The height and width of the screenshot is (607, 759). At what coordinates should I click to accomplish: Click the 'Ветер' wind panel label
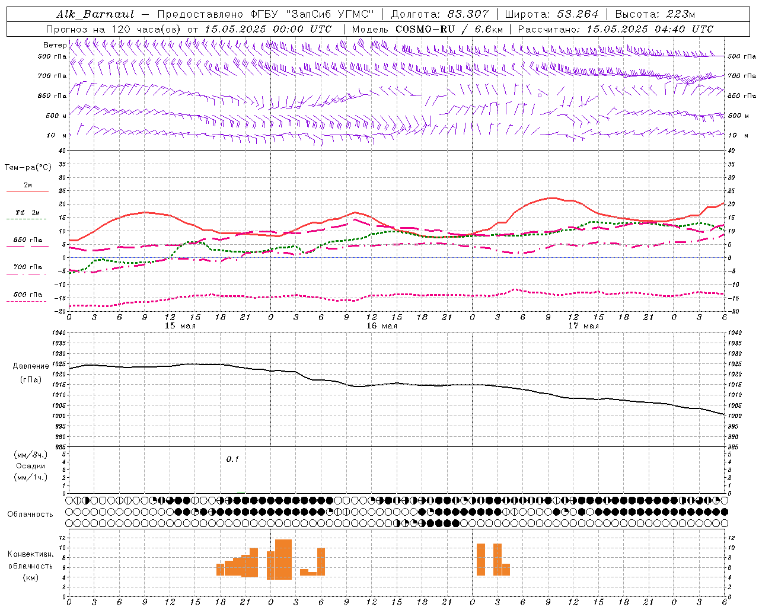[x=55, y=45]
